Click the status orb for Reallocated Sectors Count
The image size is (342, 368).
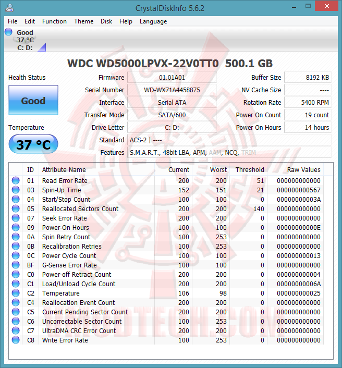(16, 208)
